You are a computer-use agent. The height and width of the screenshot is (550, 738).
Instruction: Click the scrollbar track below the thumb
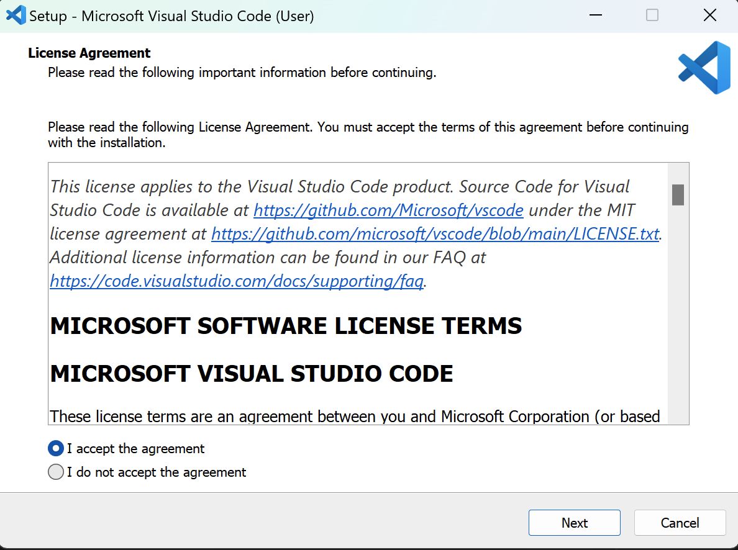[x=678, y=314]
